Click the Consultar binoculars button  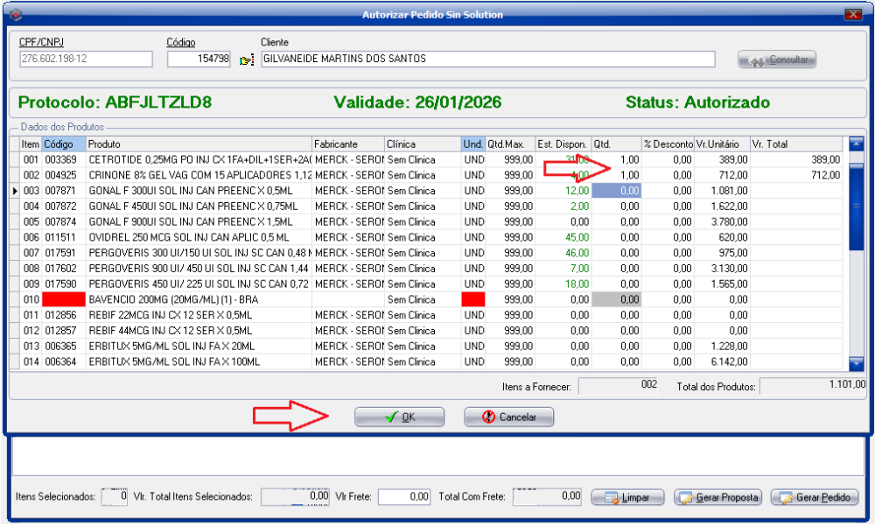777,60
